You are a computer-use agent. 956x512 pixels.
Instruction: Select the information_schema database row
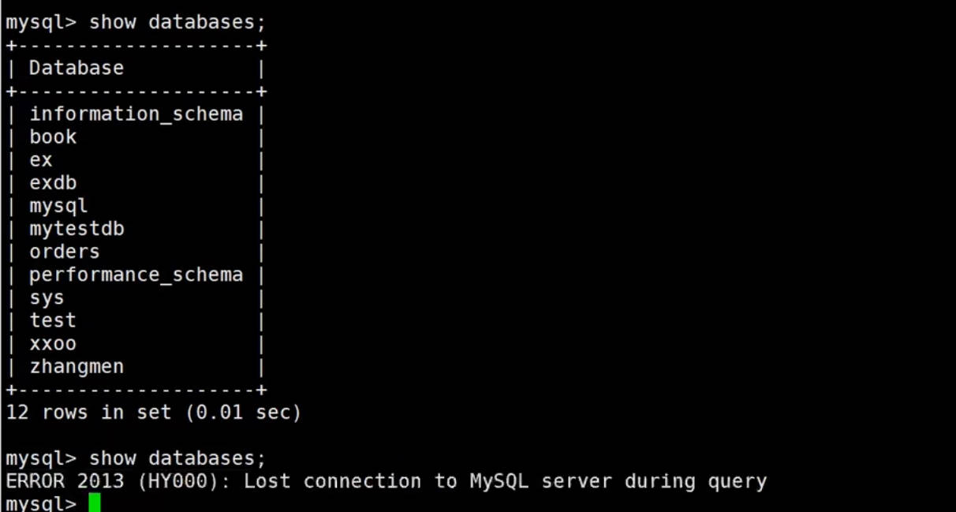[x=136, y=114]
